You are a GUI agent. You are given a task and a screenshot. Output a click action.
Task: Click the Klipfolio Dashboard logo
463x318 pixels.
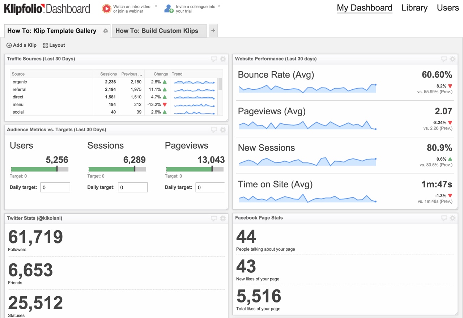click(x=47, y=9)
